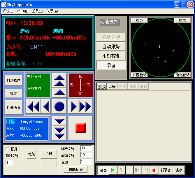
Task: Click the T button below 拍摄
Action: tap(49, 164)
